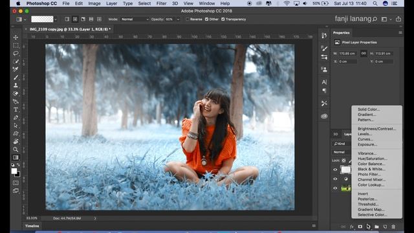Select the Eraser tool
Image resolution: width=414 pixels, height=233 pixels.
(16, 93)
